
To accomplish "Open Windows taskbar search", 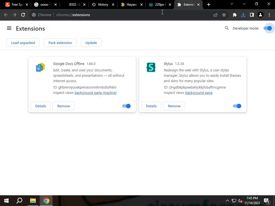I will point(19,201).
